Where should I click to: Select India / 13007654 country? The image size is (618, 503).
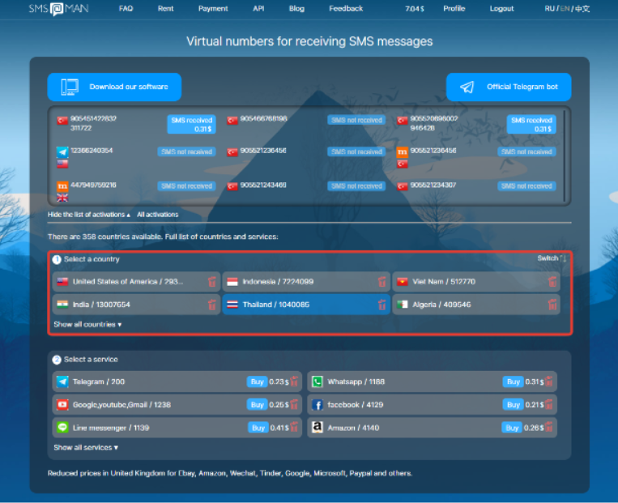[136, 305]
